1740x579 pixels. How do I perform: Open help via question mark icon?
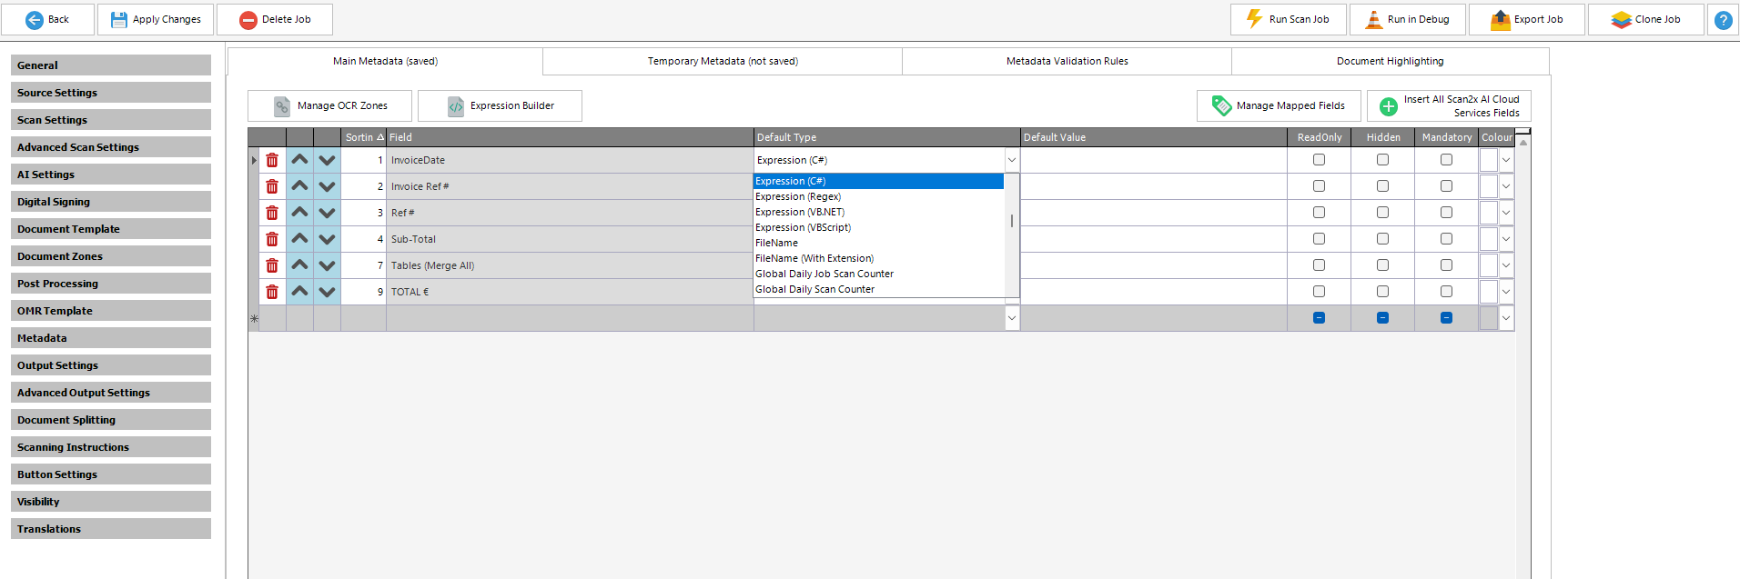point(1723,20)
